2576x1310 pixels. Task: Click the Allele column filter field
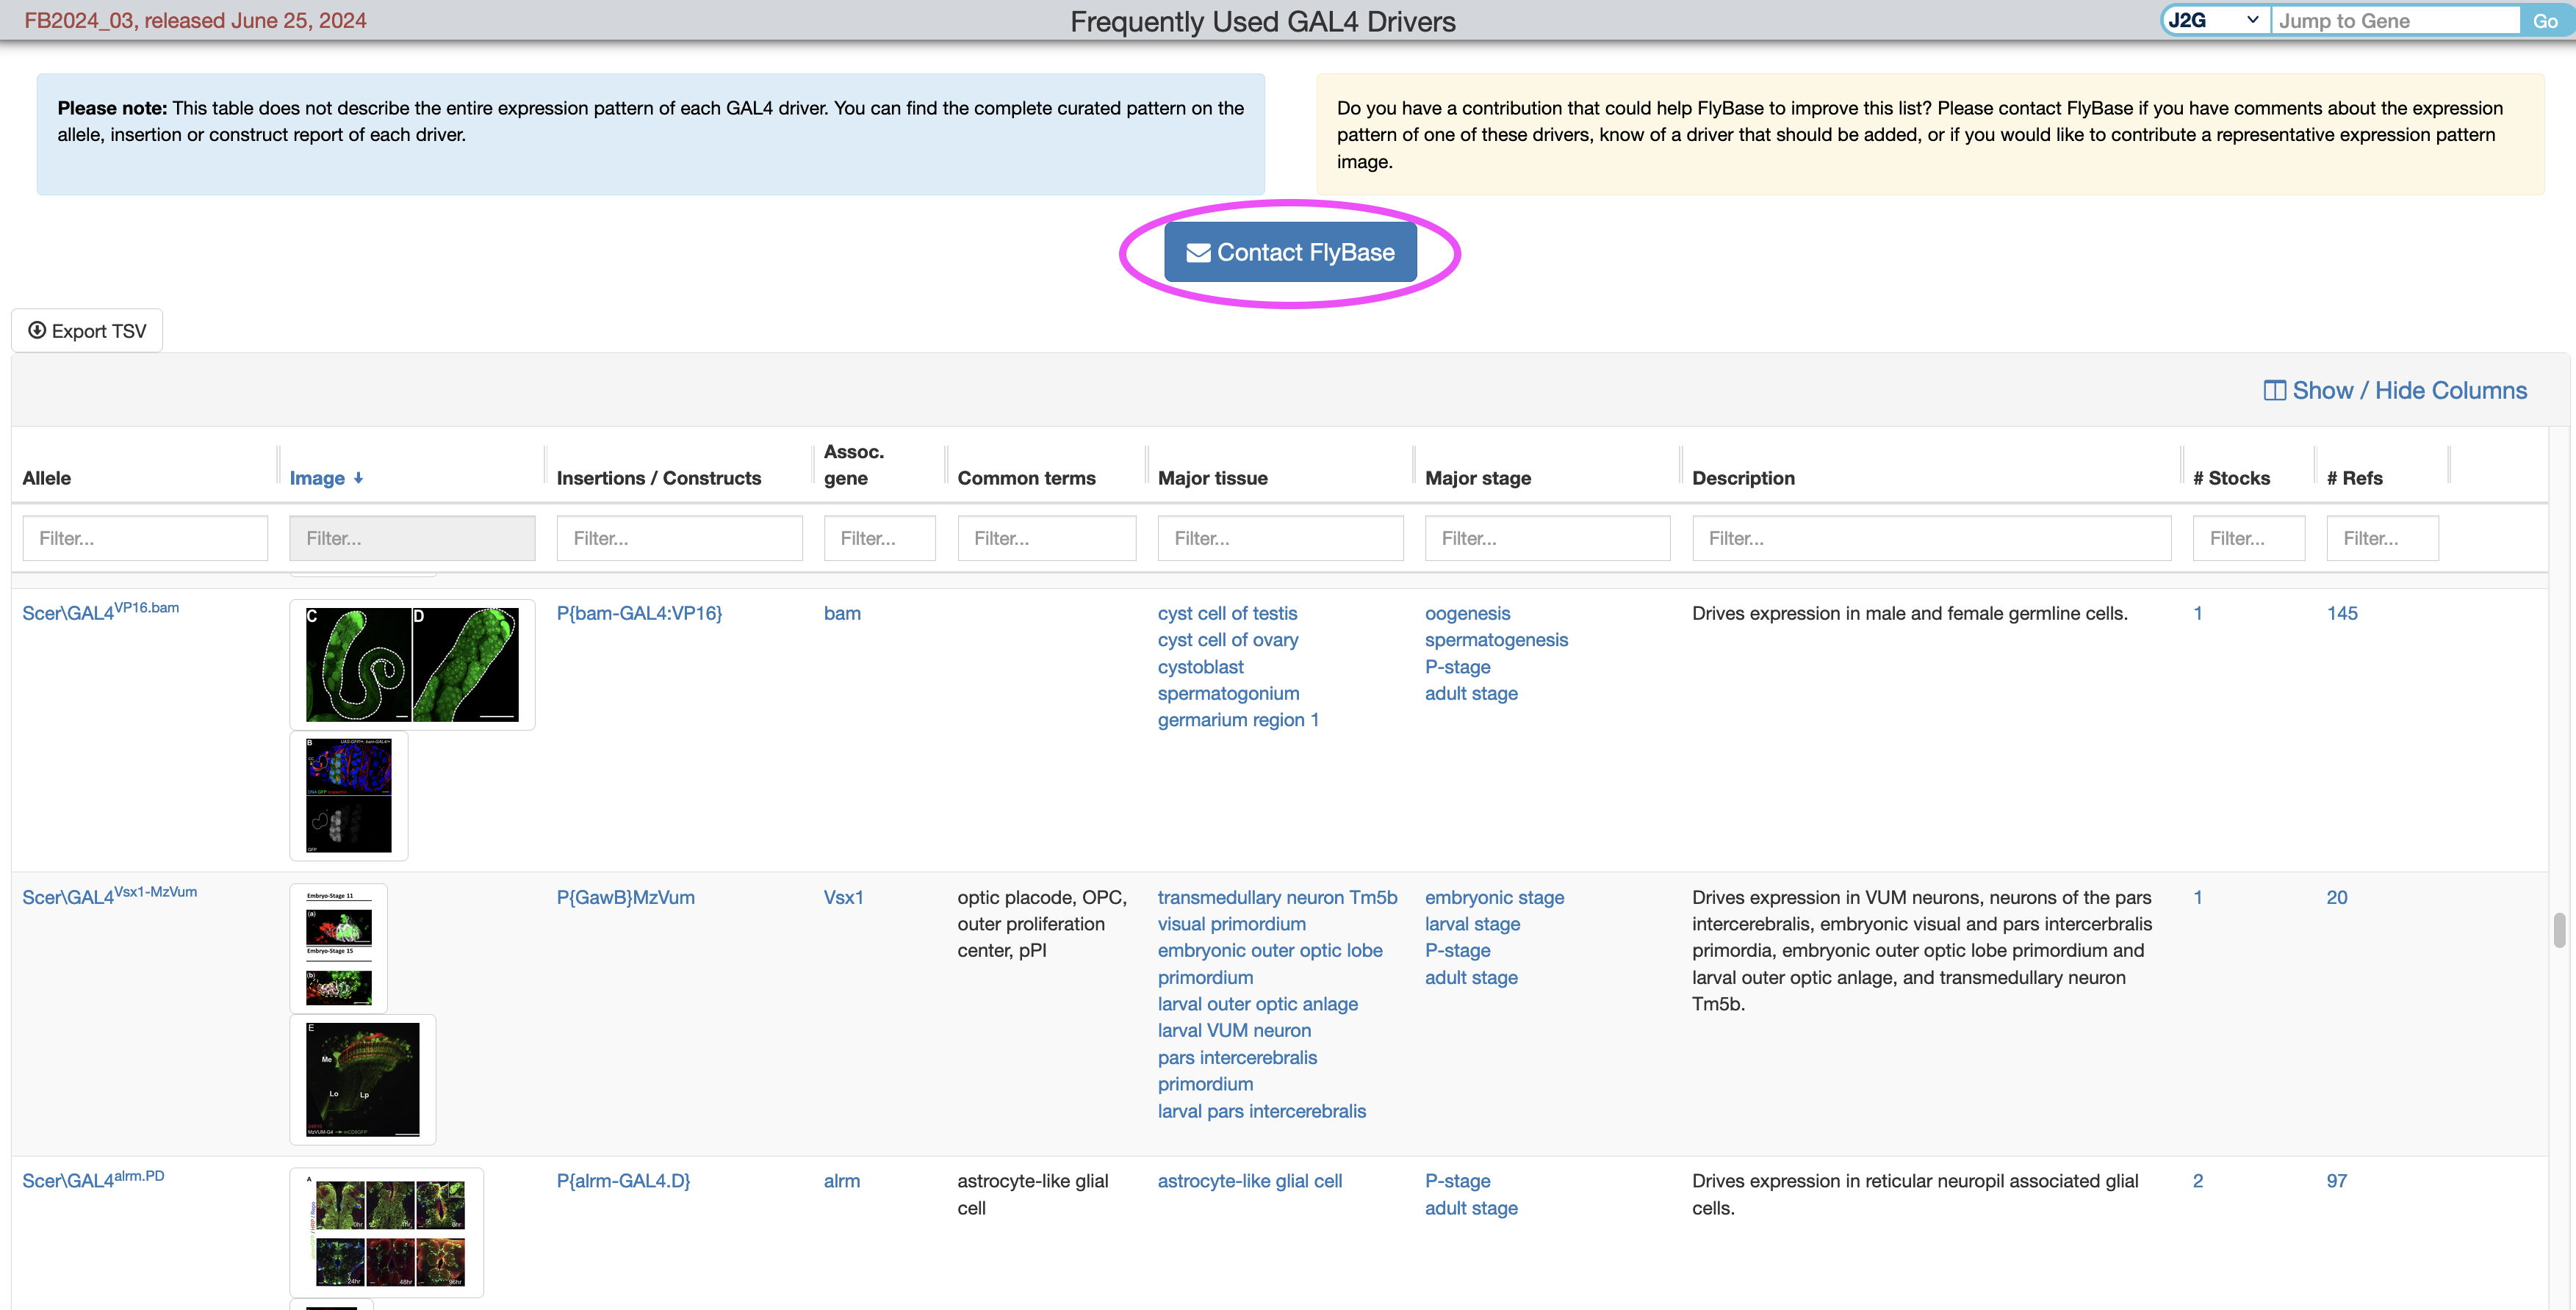[x=145, y=538]
